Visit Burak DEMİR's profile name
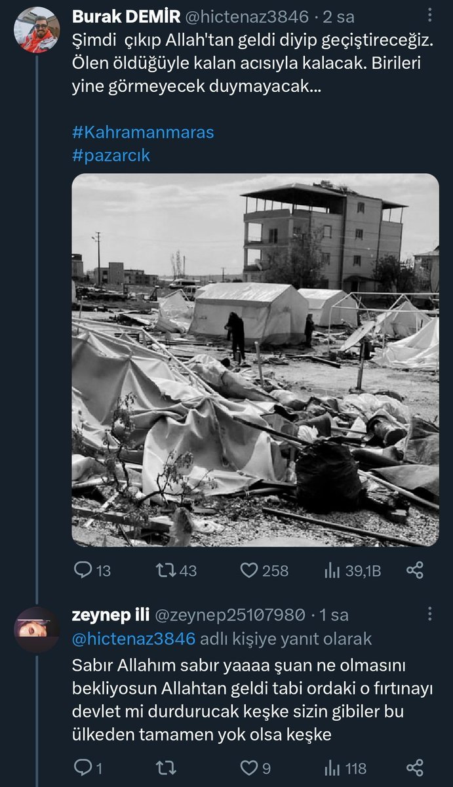 [116, 16]
